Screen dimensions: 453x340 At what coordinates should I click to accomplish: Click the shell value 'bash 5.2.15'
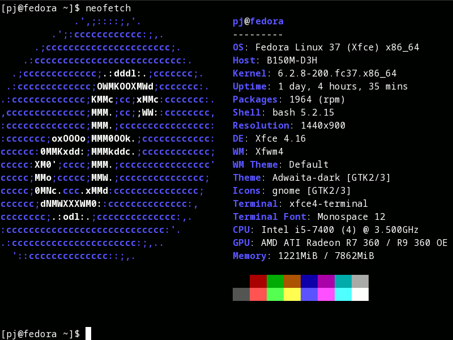(304, 112)
